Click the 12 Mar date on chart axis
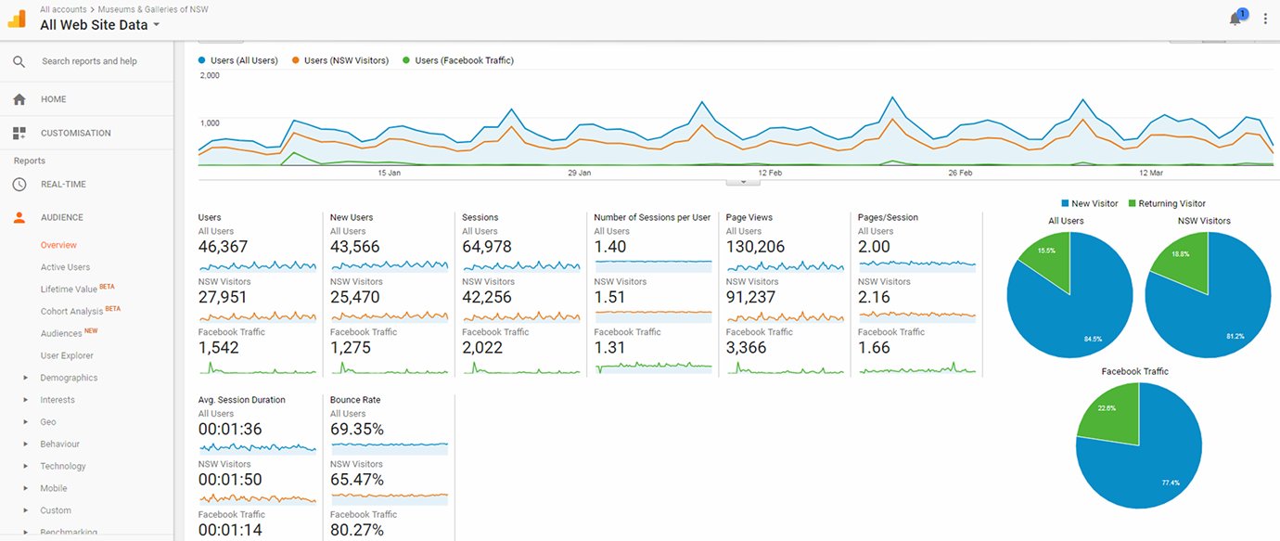The image size is (1280, 541). click(1150, 173)
